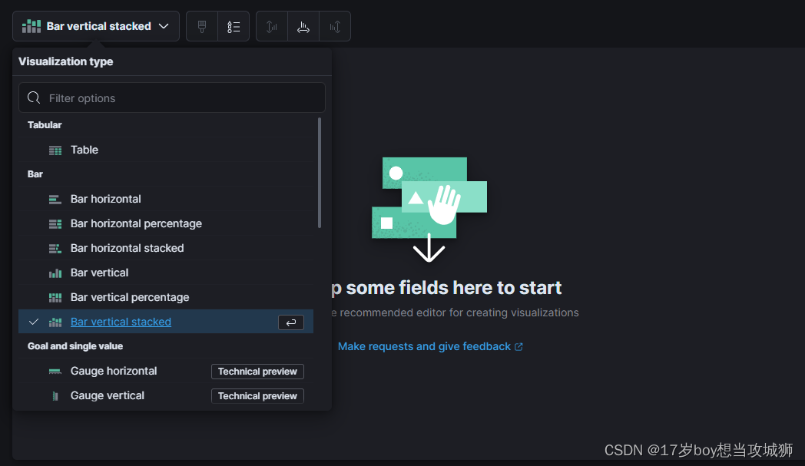Screen dimensions: 805x466
Task: Click Technical preview badge beside Gauge vertical
Action: tap(257, 396)
